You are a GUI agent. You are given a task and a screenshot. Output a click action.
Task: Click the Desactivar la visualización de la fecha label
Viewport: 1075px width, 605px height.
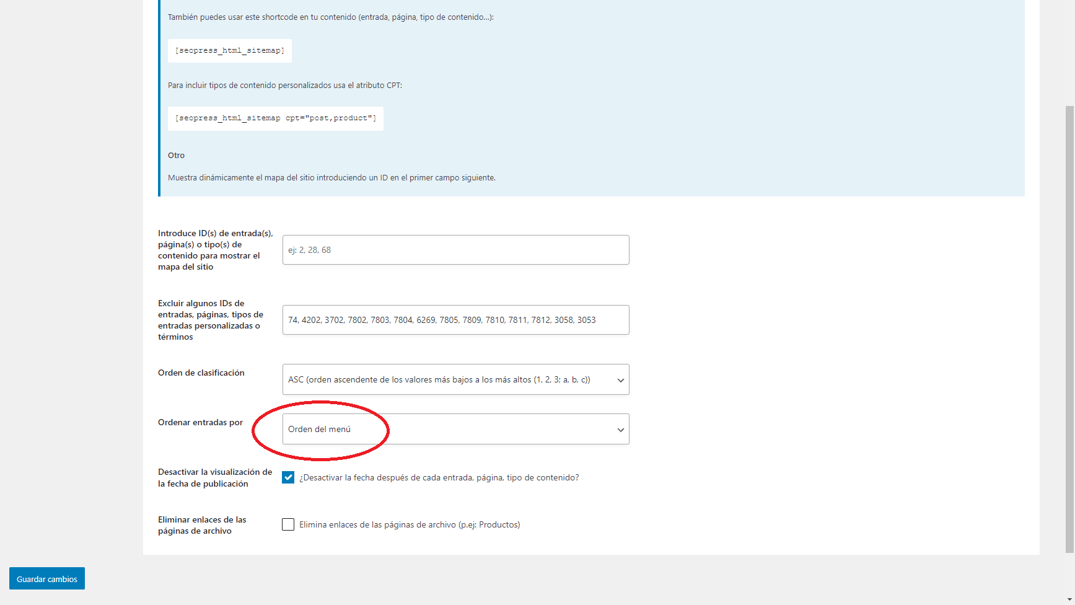pos(215,478)
